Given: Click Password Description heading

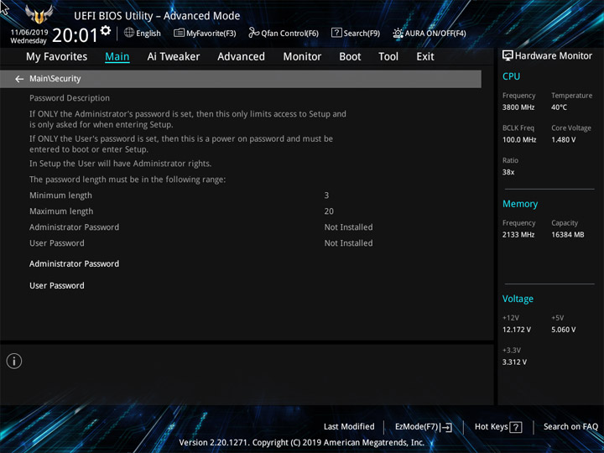Looking at the screenshot, I should click(x=70, y=98).
